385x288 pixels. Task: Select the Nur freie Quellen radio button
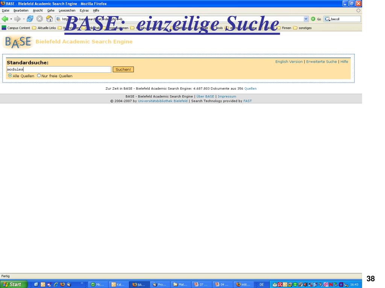click(x=39, y=76)
